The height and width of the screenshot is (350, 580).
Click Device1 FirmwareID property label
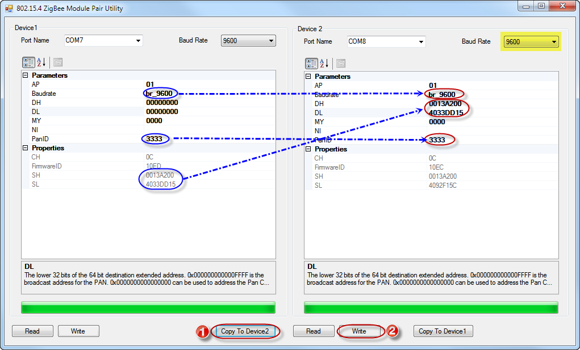coord(47,166)
